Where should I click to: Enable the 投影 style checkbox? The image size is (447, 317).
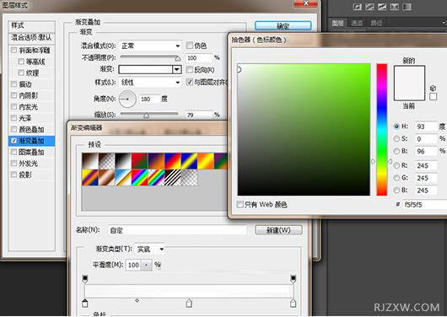(13, 175)
